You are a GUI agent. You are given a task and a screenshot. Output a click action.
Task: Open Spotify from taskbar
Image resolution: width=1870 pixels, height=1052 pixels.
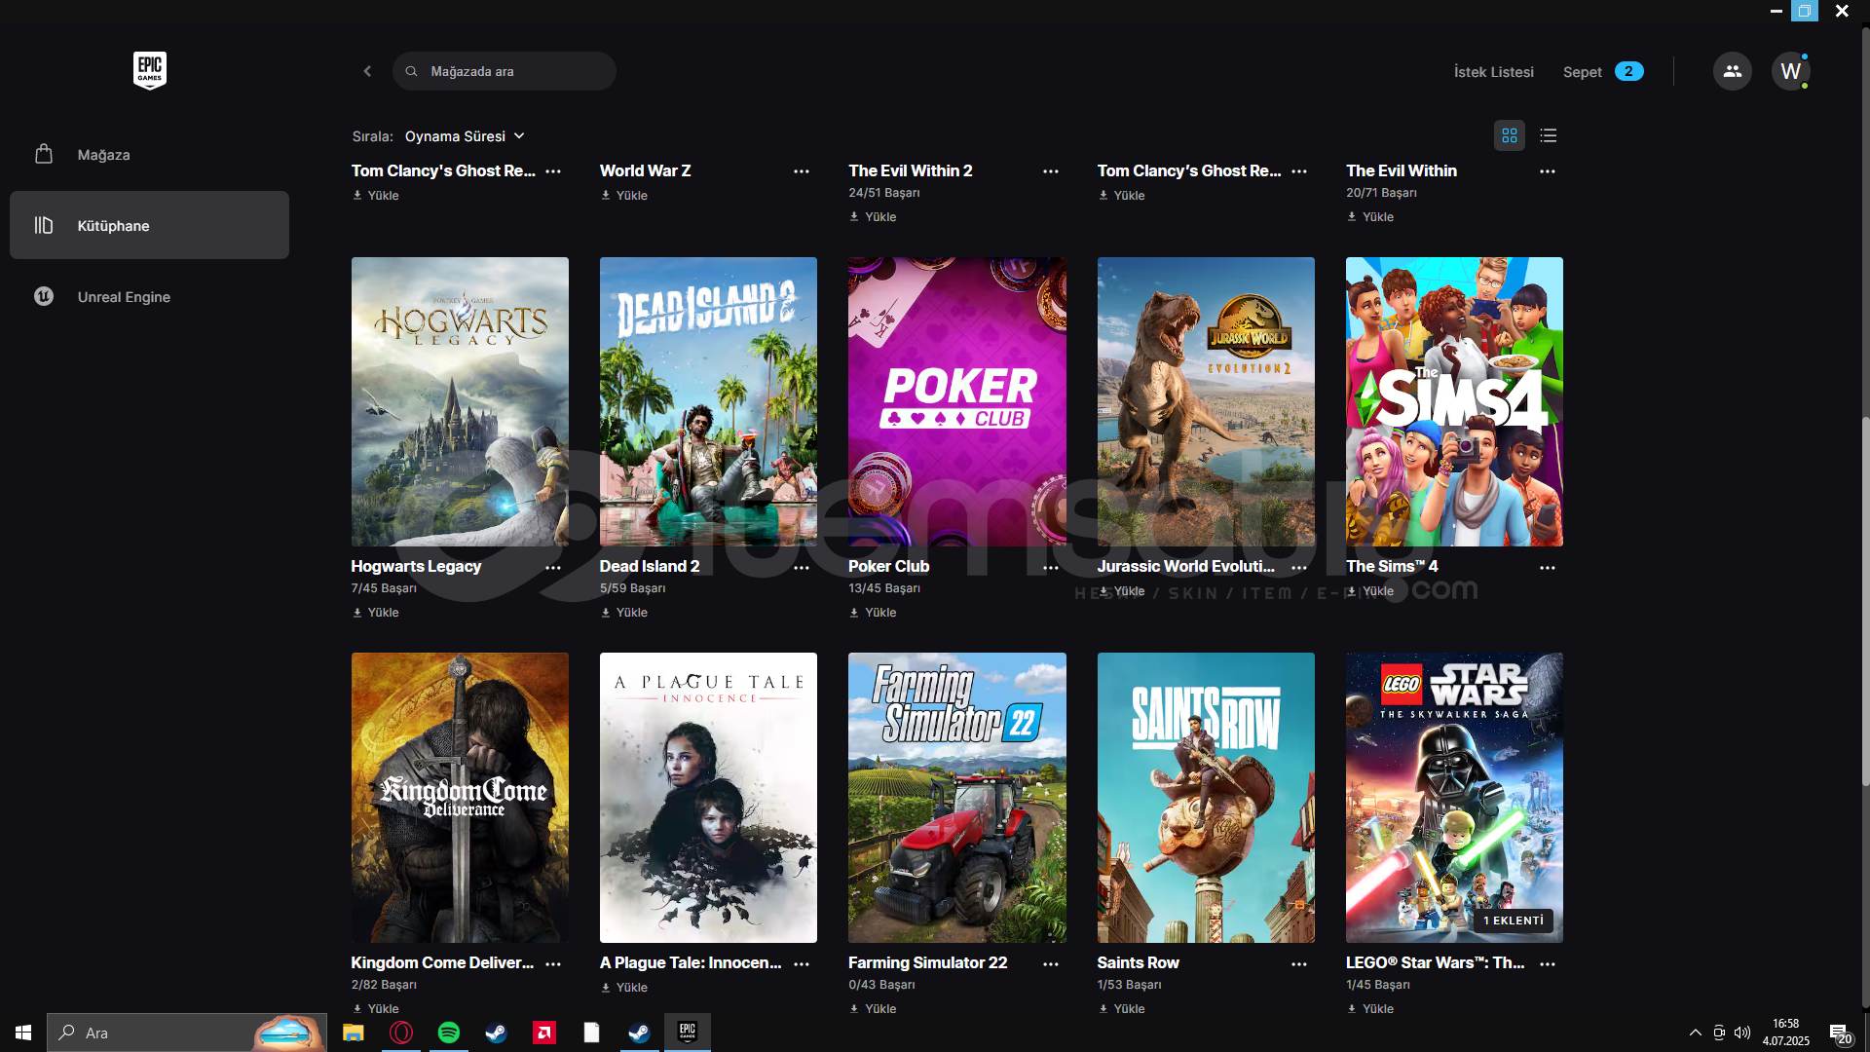[x=449, y=1033]
